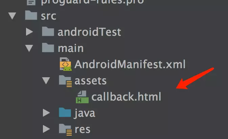Click the proguard-rules.pro file icon

[31, 2]
